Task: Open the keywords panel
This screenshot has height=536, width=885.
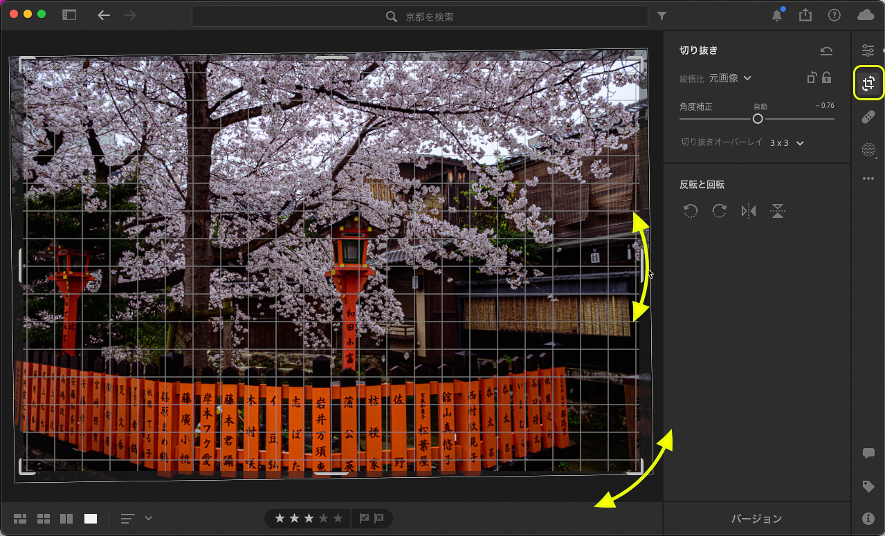Action: [x=868, y=486]
